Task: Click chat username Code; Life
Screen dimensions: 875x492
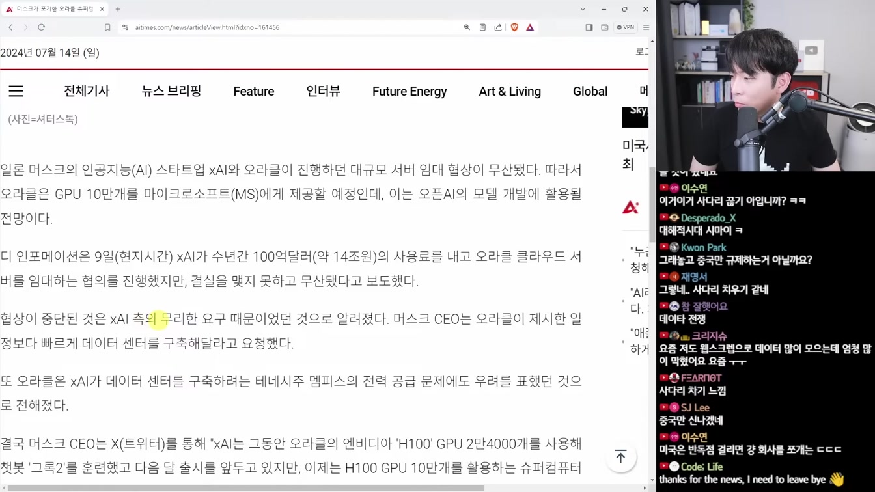Action: [702, 467]
